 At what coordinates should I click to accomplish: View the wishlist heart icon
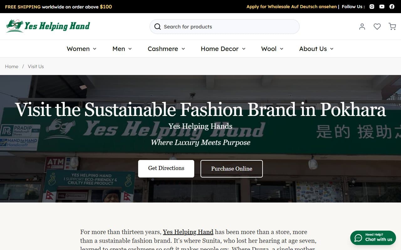click(x=377, y=27)
